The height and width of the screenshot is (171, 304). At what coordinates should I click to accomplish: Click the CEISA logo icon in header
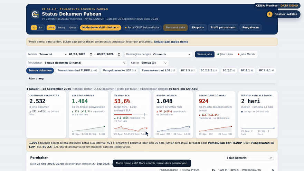35,15
